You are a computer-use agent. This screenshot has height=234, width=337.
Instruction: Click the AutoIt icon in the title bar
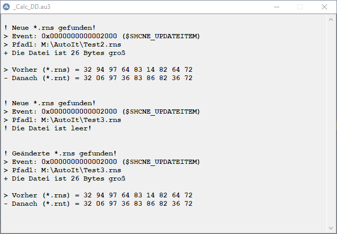point(7,7)
